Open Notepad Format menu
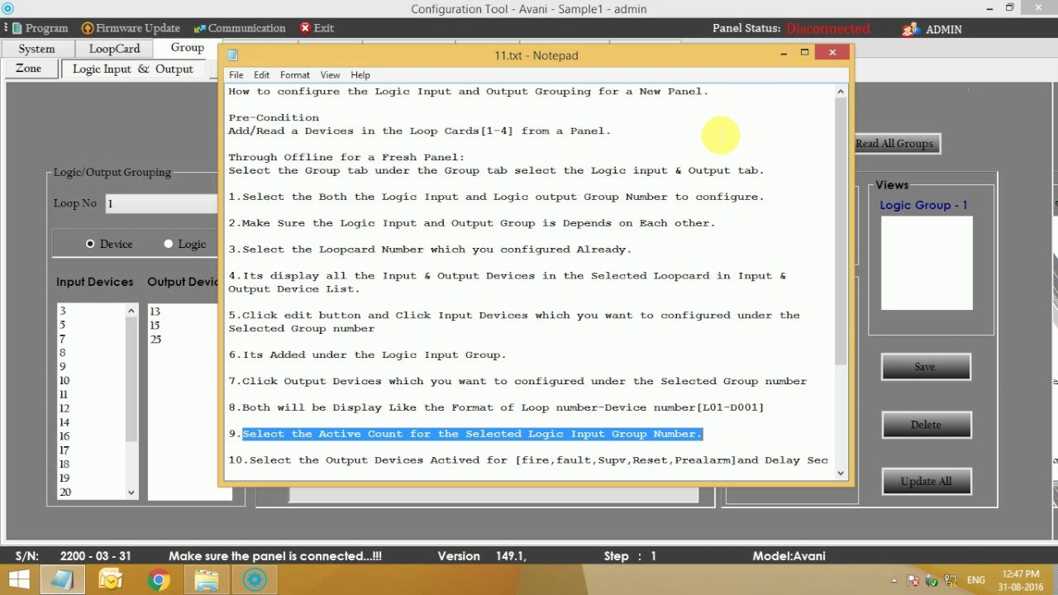Image resolution: width=1058 pixels, height=595 pixels. (295, 75)
